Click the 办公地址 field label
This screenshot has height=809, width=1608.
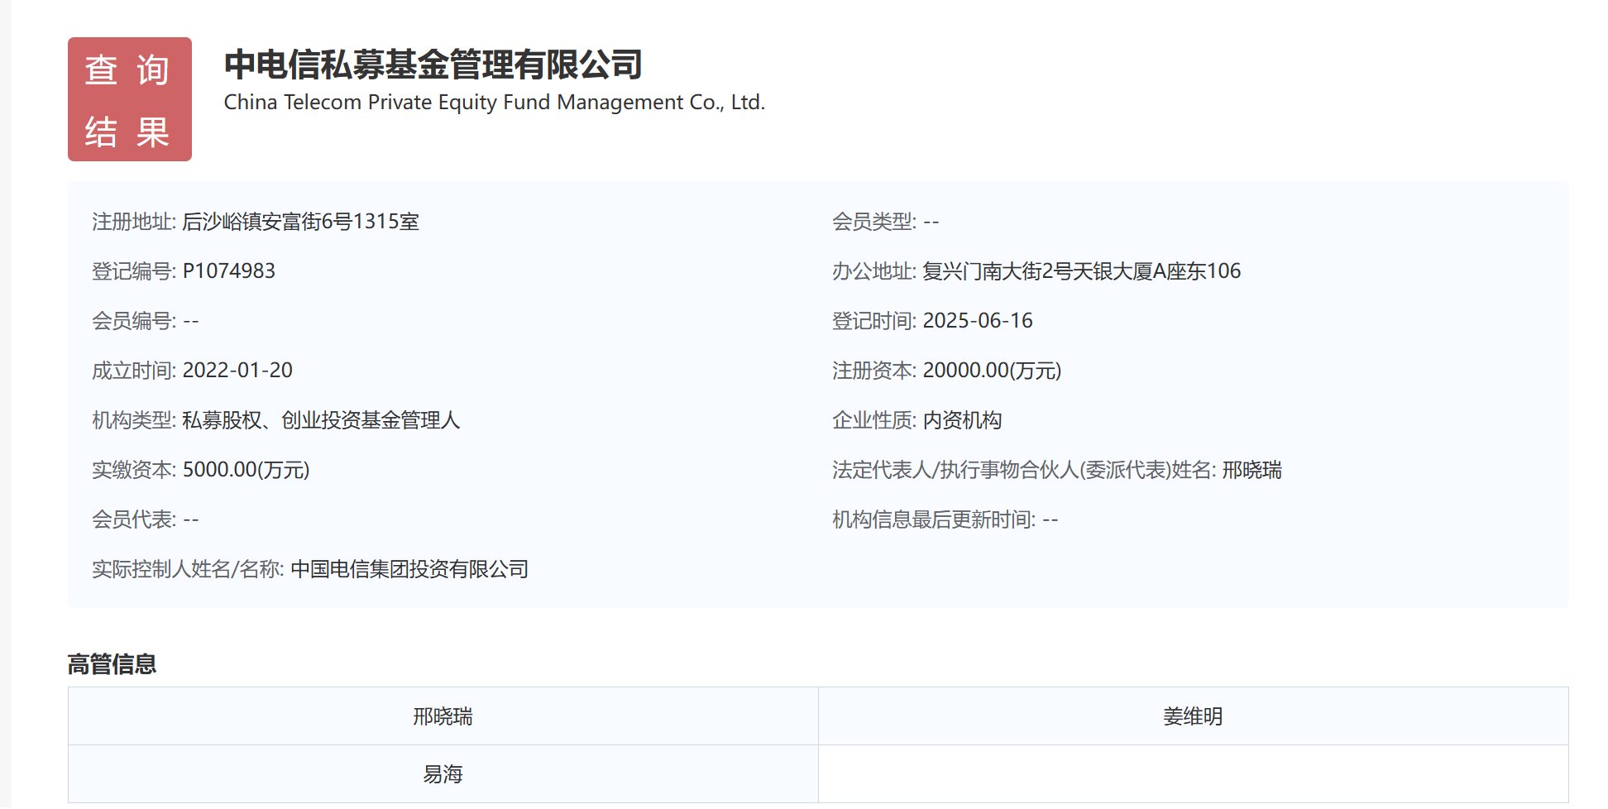point(874,271)
